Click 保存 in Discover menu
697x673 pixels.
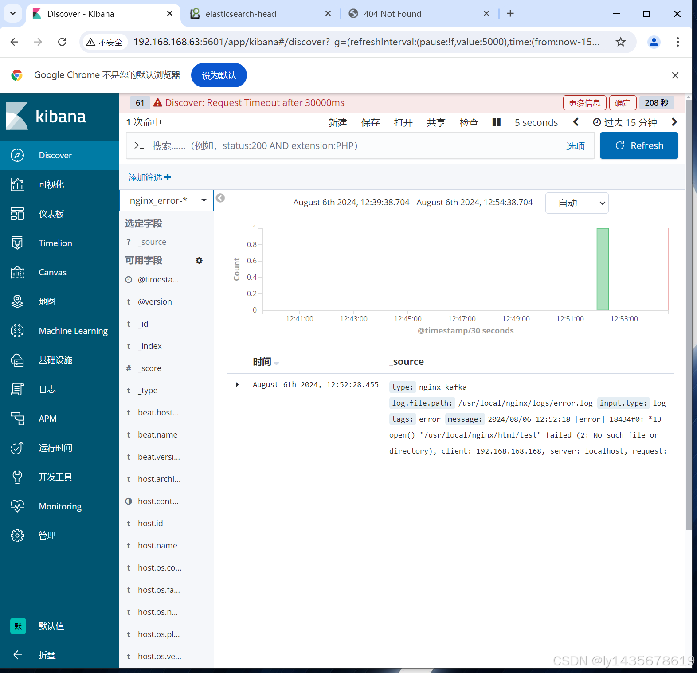(x=370, y=122)
